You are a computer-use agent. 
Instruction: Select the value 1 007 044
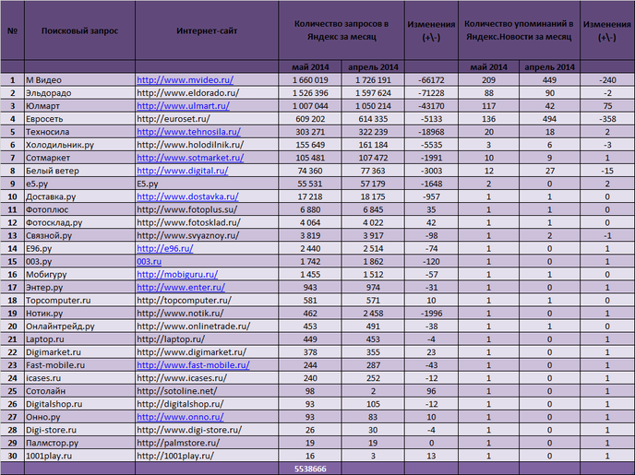(310, 106)
